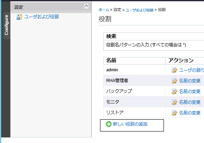This screenshot has width=204, height=143.
Task: Click edit icon in admin row
Action: click(x=175, y=70)
